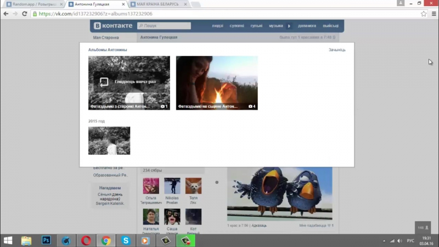Switch input language via РУС indicator
This screenshot has height=247, width=439.
410,240
